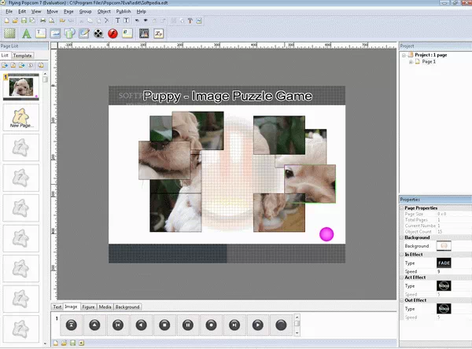Click the first Page List add page icon
The width and height of the screenshot is (472, 349).
click(x=5, y=65)
